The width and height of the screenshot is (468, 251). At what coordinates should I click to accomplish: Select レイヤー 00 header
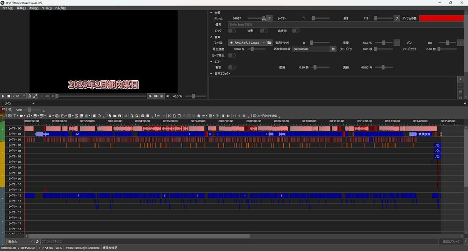click(15, 128)
